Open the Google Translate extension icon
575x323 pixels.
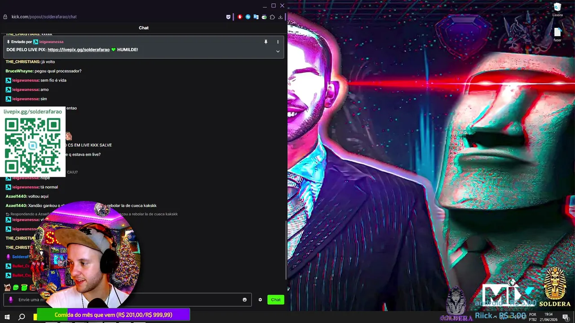click(x=256, y=17)
